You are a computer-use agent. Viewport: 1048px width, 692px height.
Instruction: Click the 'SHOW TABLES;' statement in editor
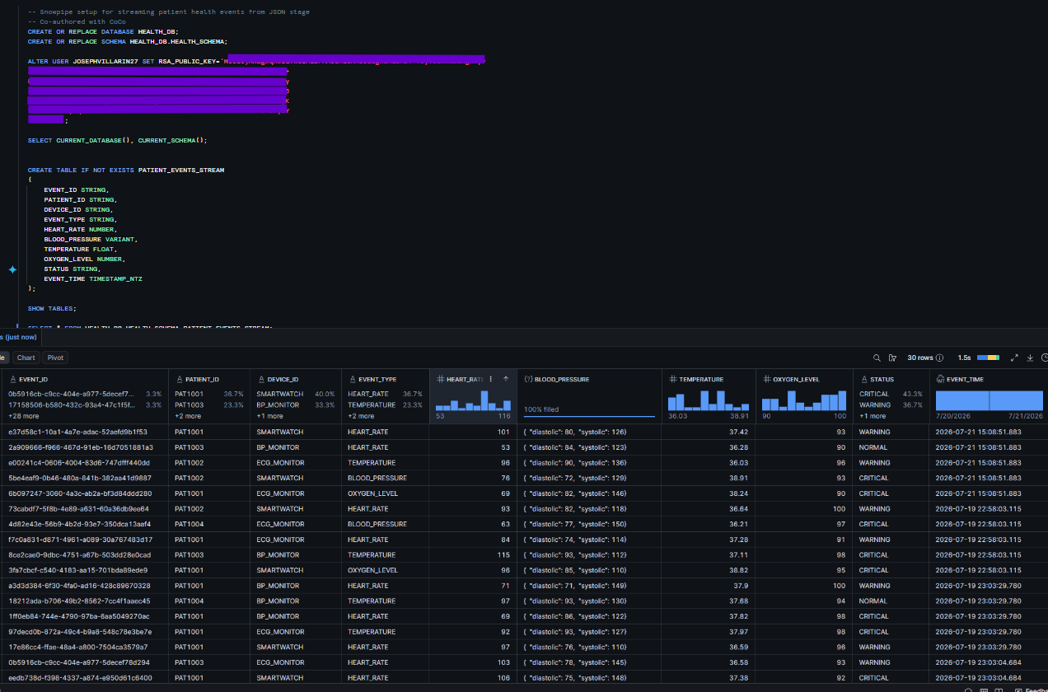click(52, 309)
